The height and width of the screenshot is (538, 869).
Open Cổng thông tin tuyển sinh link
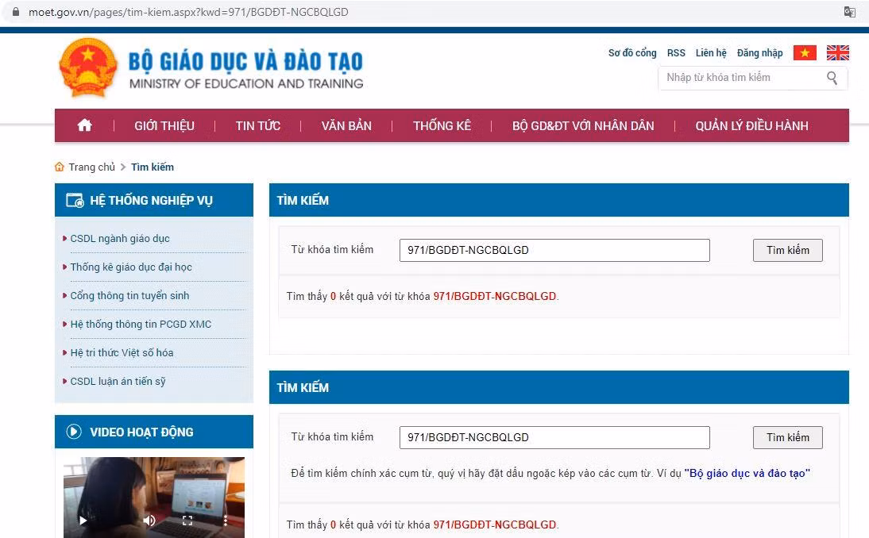tap(129, 295)
